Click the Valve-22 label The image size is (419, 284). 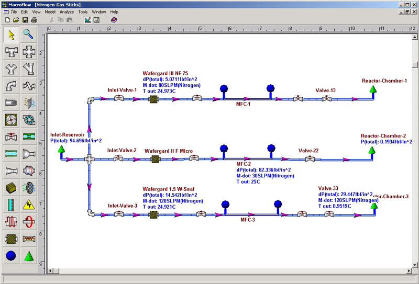pyautogui.click(x=308, y=151)
